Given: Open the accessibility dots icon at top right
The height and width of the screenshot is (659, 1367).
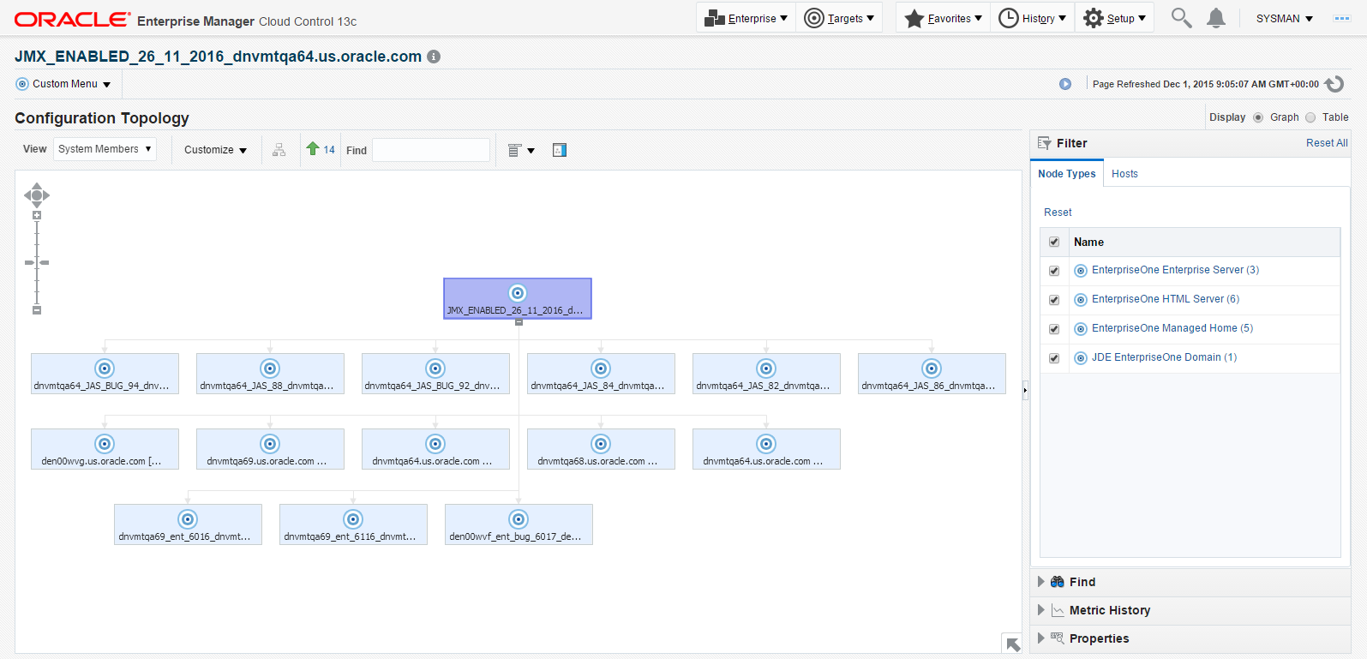Looking at the screenshot, I should 1342,18.
